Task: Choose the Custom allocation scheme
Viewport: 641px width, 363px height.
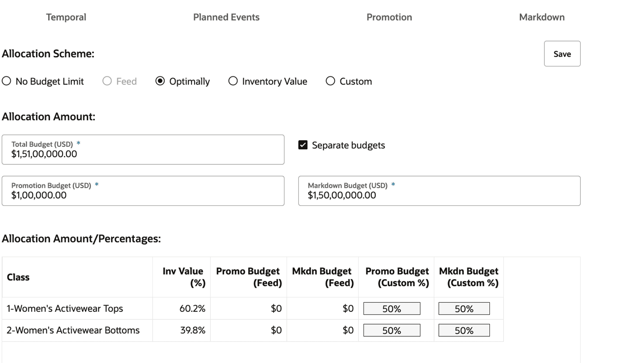Action: pyautogui.click(x=330, y=81)
